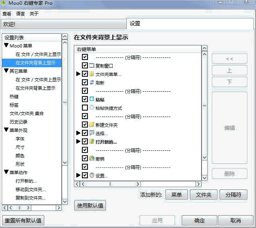Click the 删除 button
256x228 pixels.
(229, 174)
